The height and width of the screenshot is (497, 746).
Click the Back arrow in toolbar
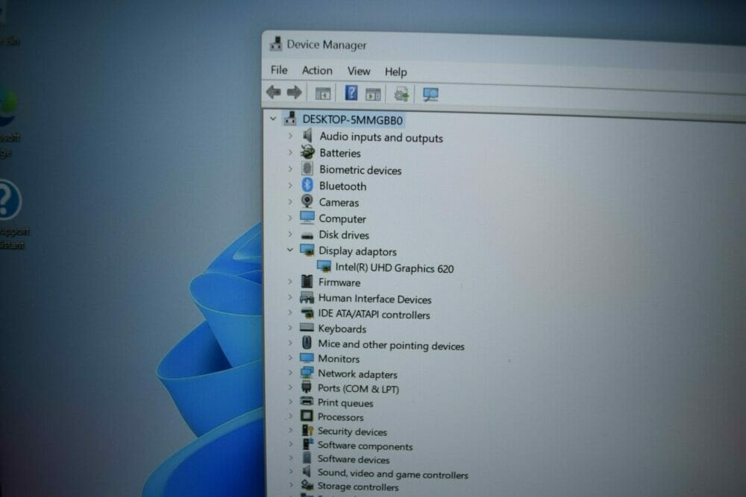point(274,91)
